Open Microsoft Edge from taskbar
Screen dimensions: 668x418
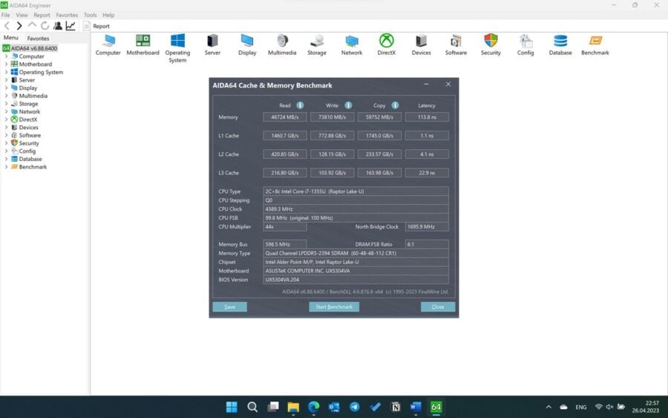[313, 407]
